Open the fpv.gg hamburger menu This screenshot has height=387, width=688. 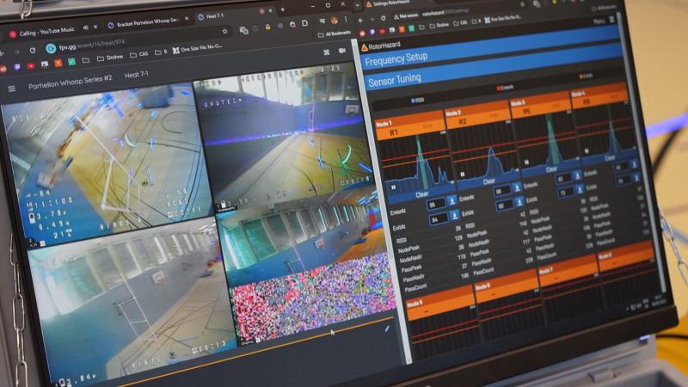11,89
